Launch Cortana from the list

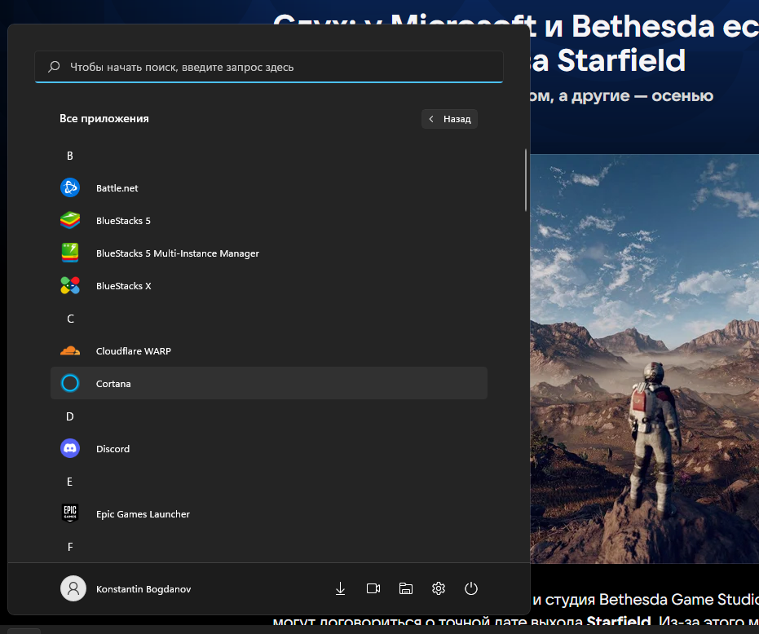click(x=113, y=384)
